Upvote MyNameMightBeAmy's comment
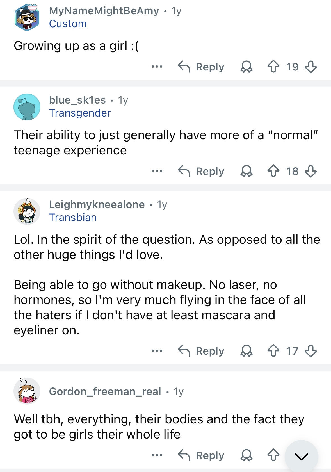 [x=273, y=67]
